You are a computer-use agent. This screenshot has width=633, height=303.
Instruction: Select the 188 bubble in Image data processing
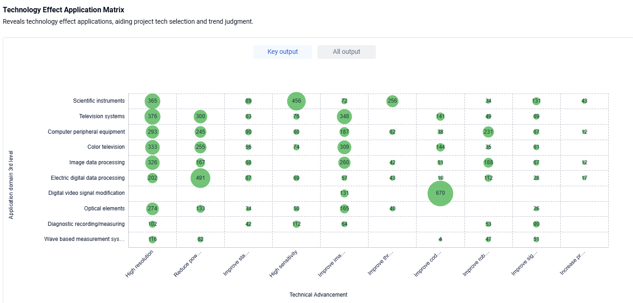click(x=488, y=162)
